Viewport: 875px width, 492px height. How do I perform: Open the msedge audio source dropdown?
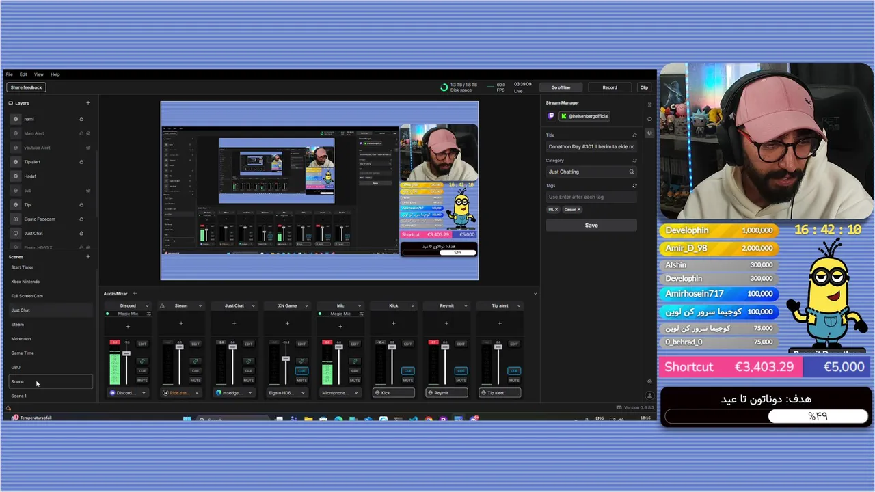(234, 393)
